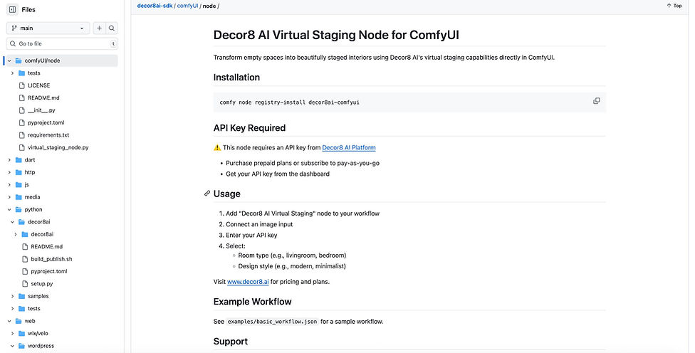Open build_publish.sh file
The image size is (695, 353).
(x=51, y=259)
